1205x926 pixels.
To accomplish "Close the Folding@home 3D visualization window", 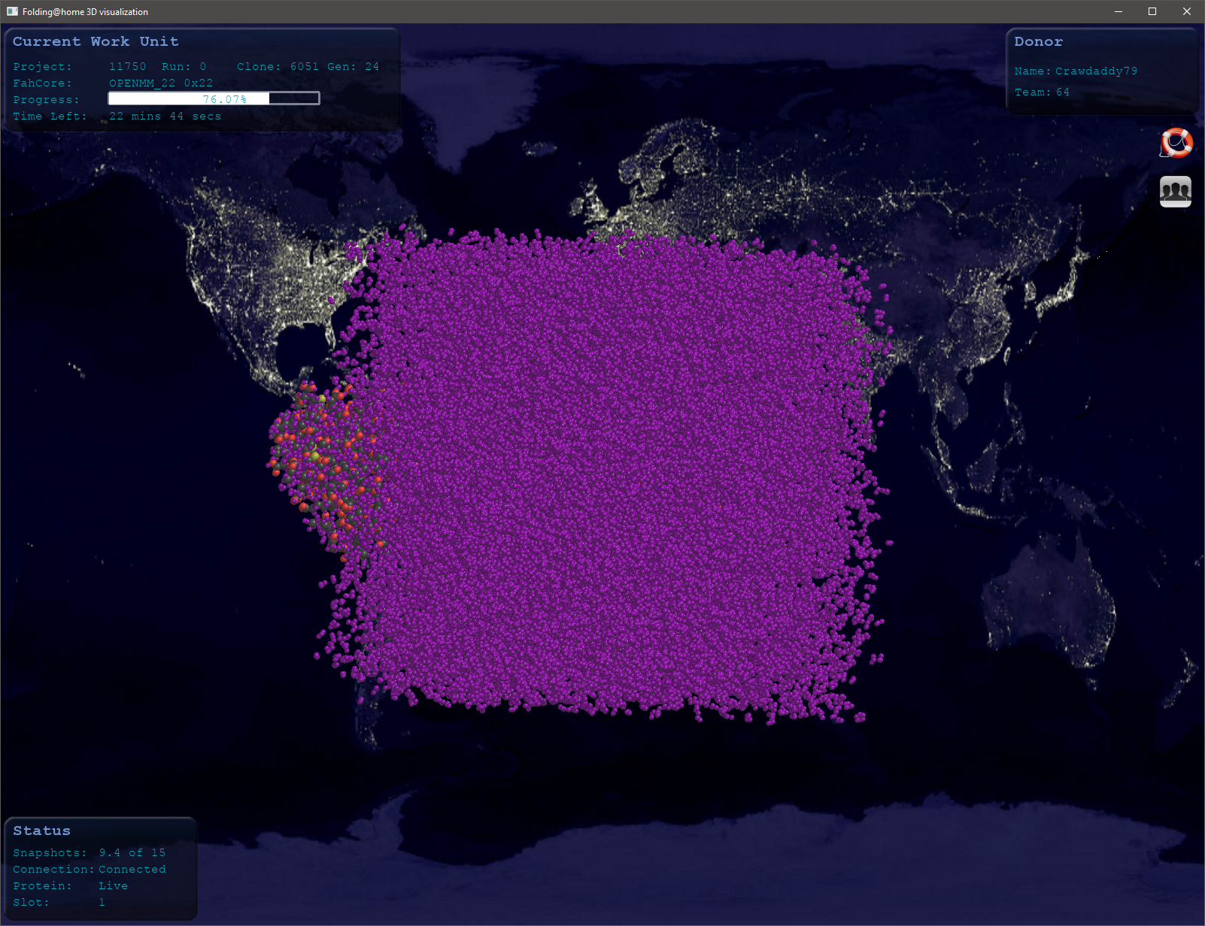I will tap(1187, 11).
